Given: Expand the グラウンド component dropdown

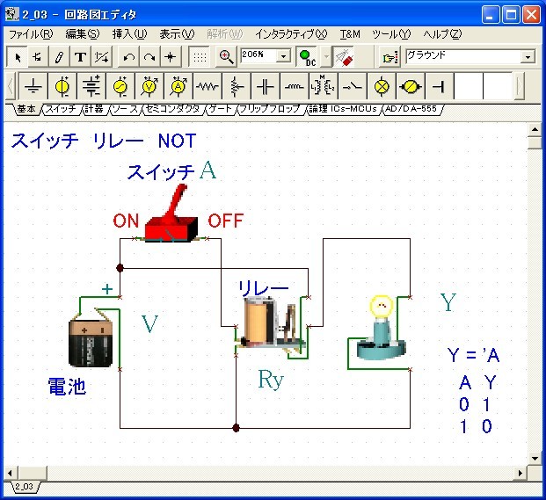Looking at the screenshot, I should [528, 56].
